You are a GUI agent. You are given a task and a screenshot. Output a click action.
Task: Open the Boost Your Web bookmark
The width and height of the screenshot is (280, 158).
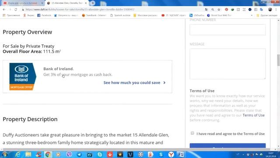[219, 15]
